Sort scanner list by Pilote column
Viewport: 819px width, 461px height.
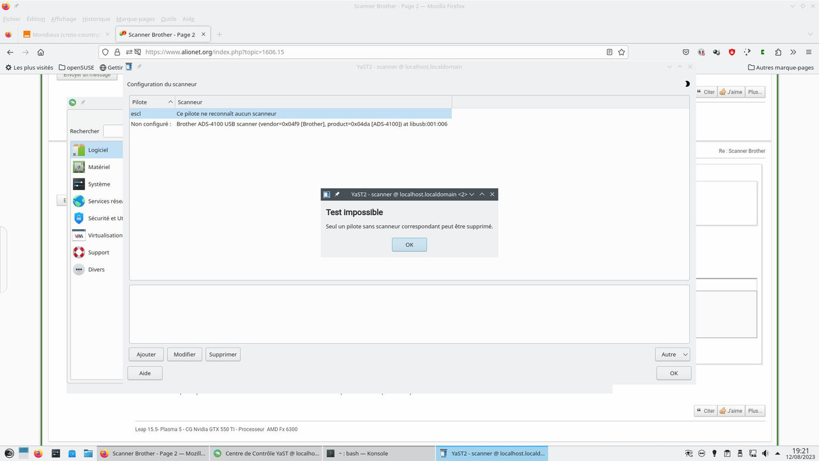(152, 102)
